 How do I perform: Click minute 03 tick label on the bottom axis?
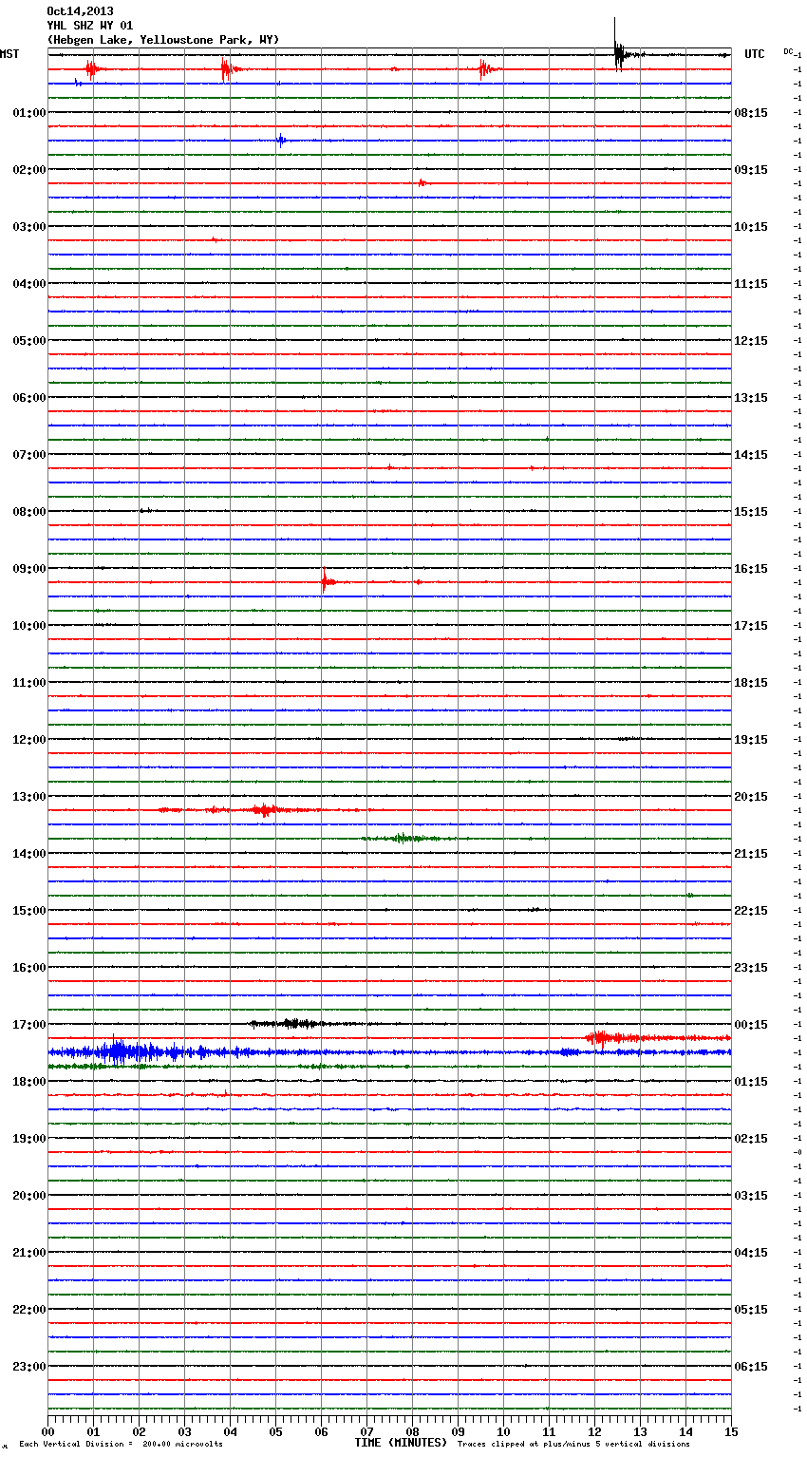[x=184, y=1430]
